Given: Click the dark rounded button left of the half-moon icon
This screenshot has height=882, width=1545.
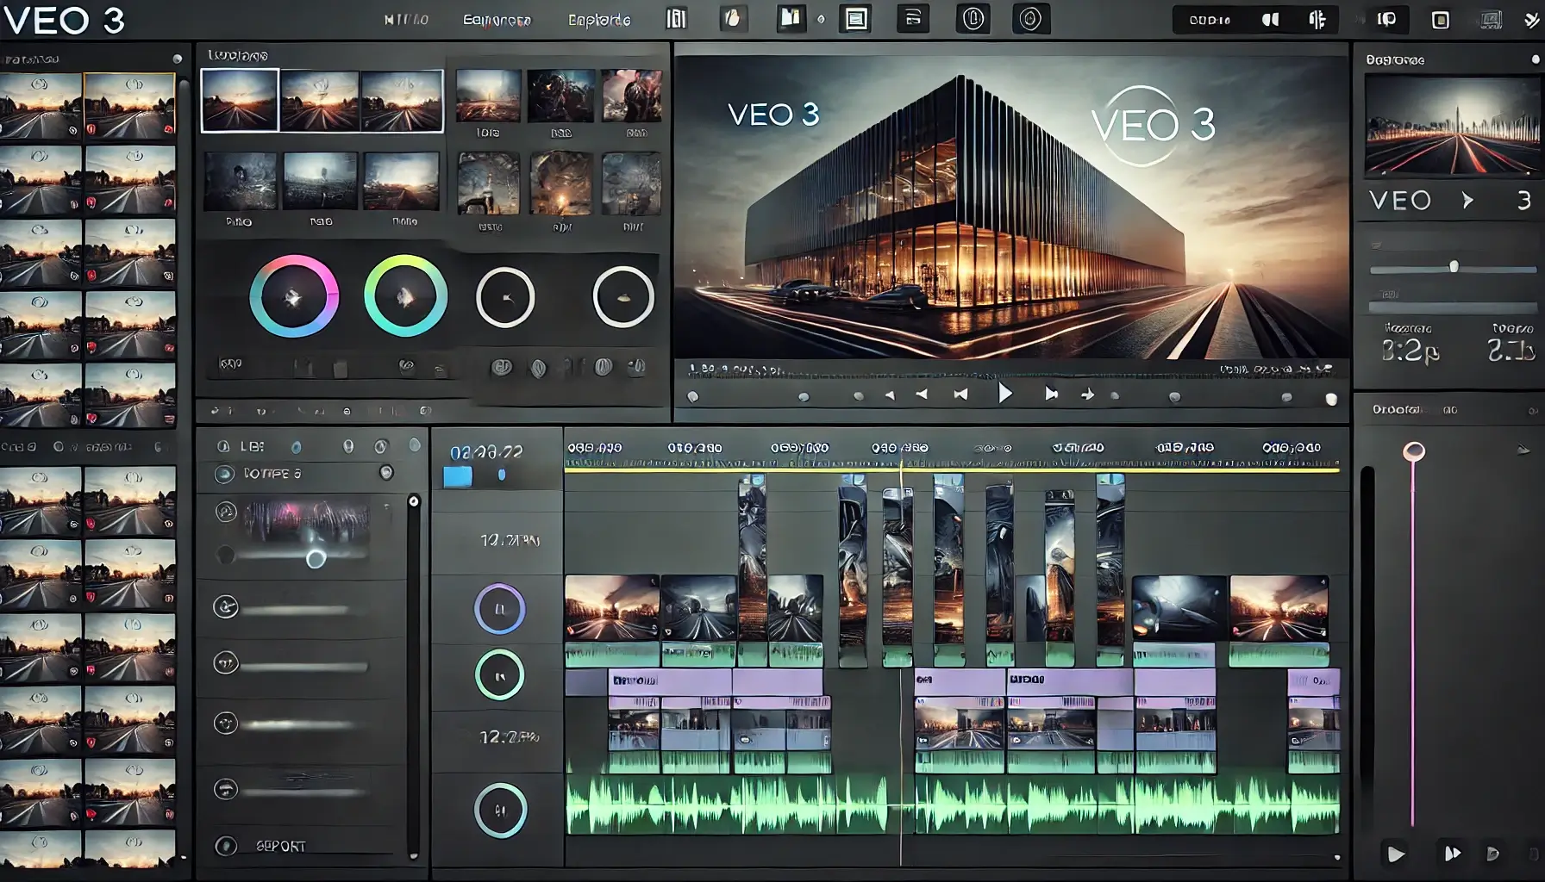Looking at the screenshot, I should (1210, 20).
